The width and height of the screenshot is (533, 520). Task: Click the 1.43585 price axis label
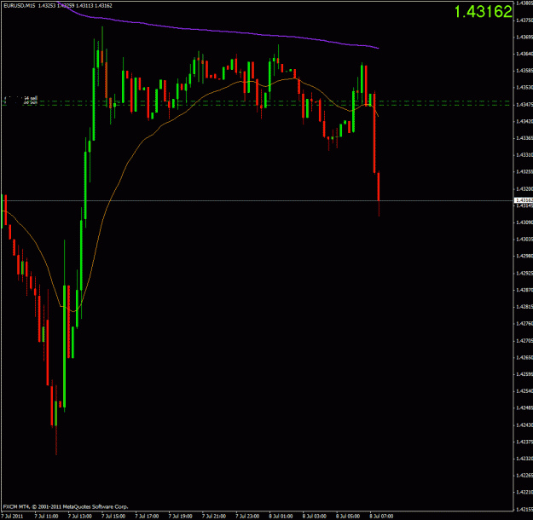[x=524, y=71]
